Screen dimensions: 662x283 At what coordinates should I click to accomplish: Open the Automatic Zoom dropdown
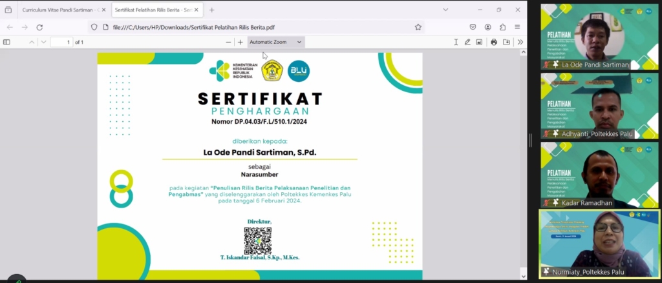pyautogui.click(x=276, y=42)
